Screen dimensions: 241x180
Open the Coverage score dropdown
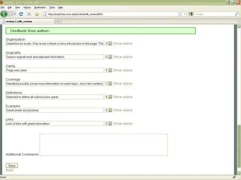click(x=108, y=83)
